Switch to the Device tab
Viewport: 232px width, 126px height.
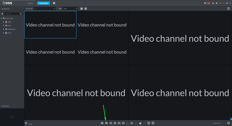click(x=30, y=3)
